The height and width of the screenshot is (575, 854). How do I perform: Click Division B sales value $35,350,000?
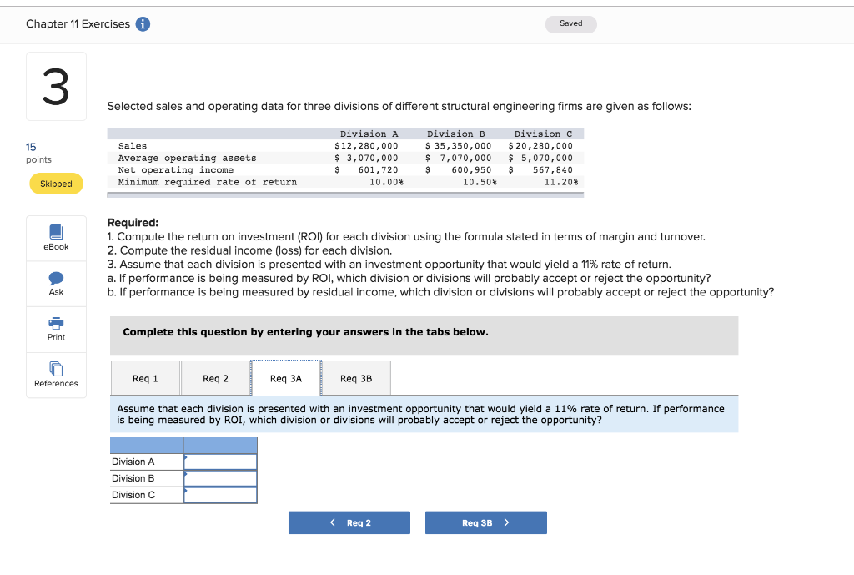pos(458,146)
